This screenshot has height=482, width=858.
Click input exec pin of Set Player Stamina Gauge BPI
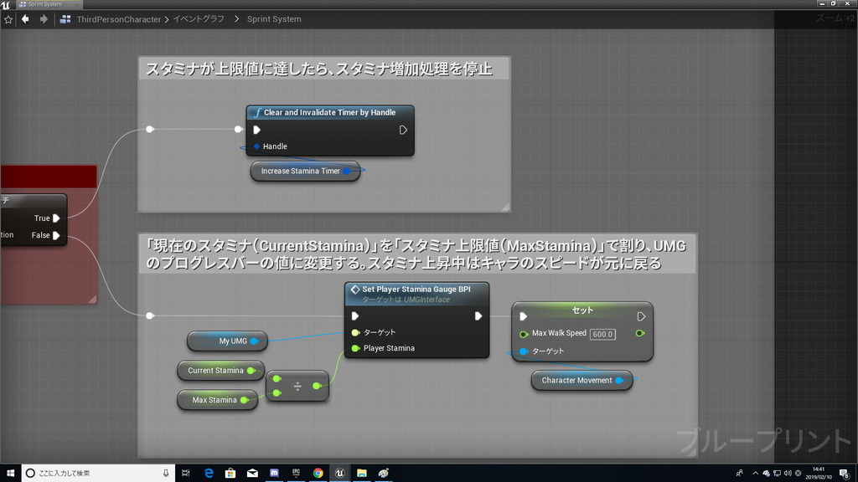[x=355, y=315]
